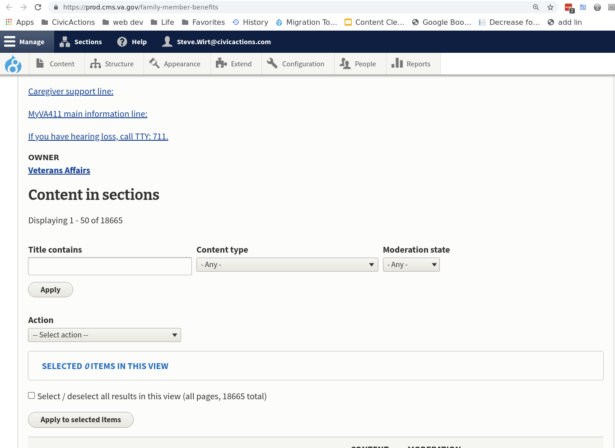615x448 pixels.
Task: Click the Drupal home logo icon
Action: tap(13, 64)
